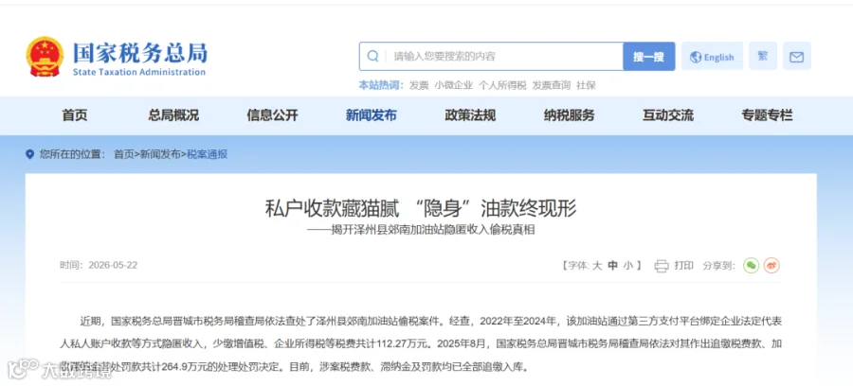The image size is (853, 386).
Task: Click the location pin icon in breadcrumb
Action: tap(30, 155)
